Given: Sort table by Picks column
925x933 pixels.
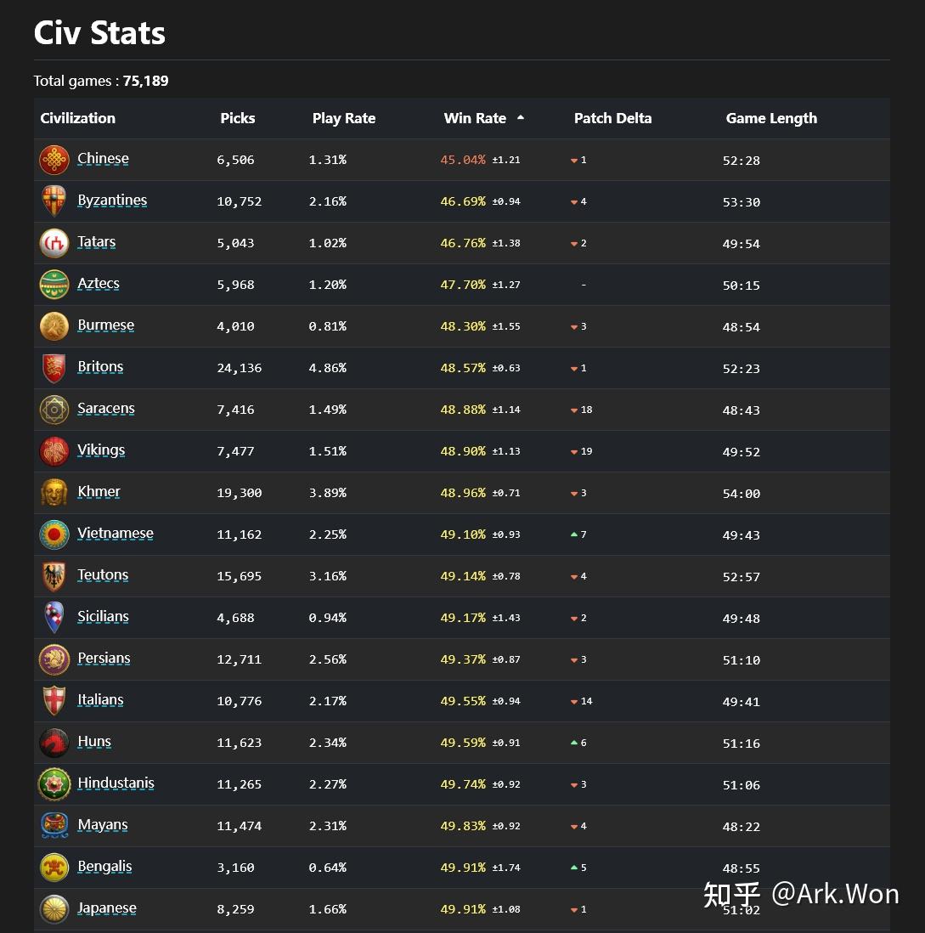Looking at the screenshot, I should click(237, 118).
